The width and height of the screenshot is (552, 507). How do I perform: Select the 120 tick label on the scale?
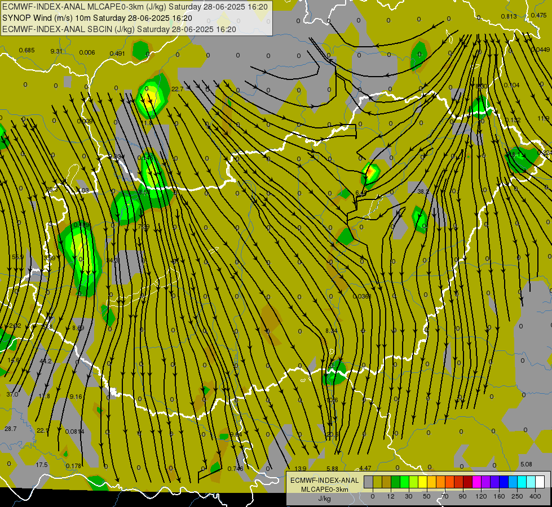point(482,496)
